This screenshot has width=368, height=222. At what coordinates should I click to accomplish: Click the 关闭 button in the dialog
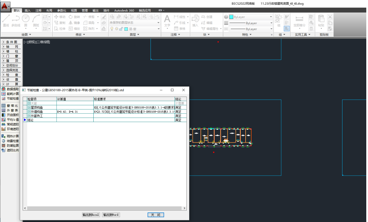pyautogui.click(x=156, y=215)
